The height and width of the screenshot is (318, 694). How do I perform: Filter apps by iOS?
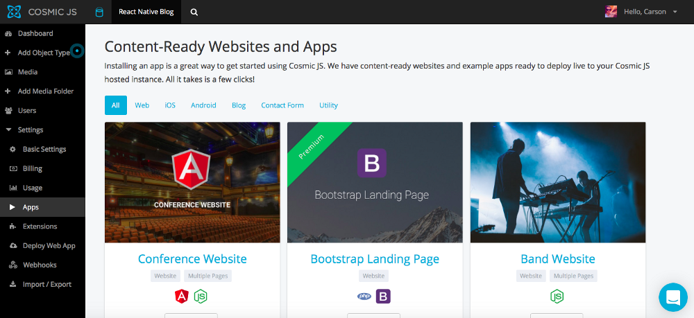tap(170, 105)
